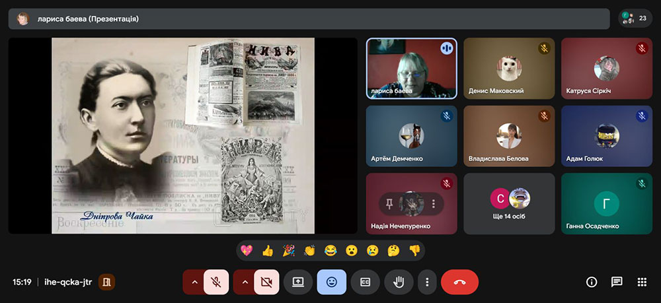Viewport: 661px width, 303px height.
Task: Unmute the microphone
Action: pyautogui.click(x=216, y=282)
